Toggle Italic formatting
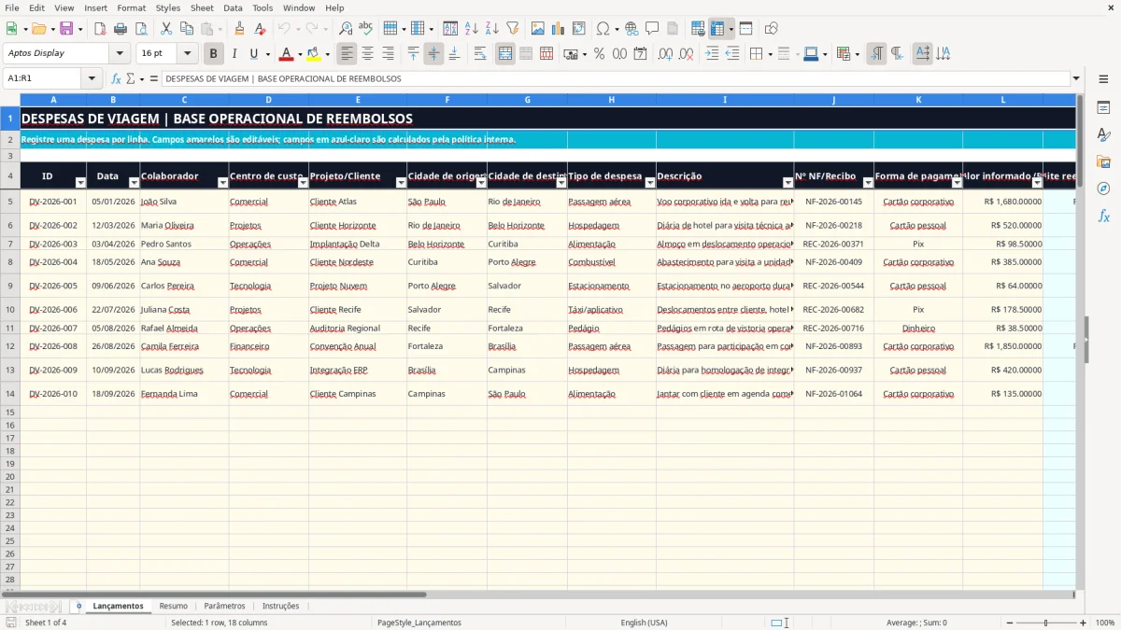The height and width of the screenshot is (630, 1121). coord(234,54)
